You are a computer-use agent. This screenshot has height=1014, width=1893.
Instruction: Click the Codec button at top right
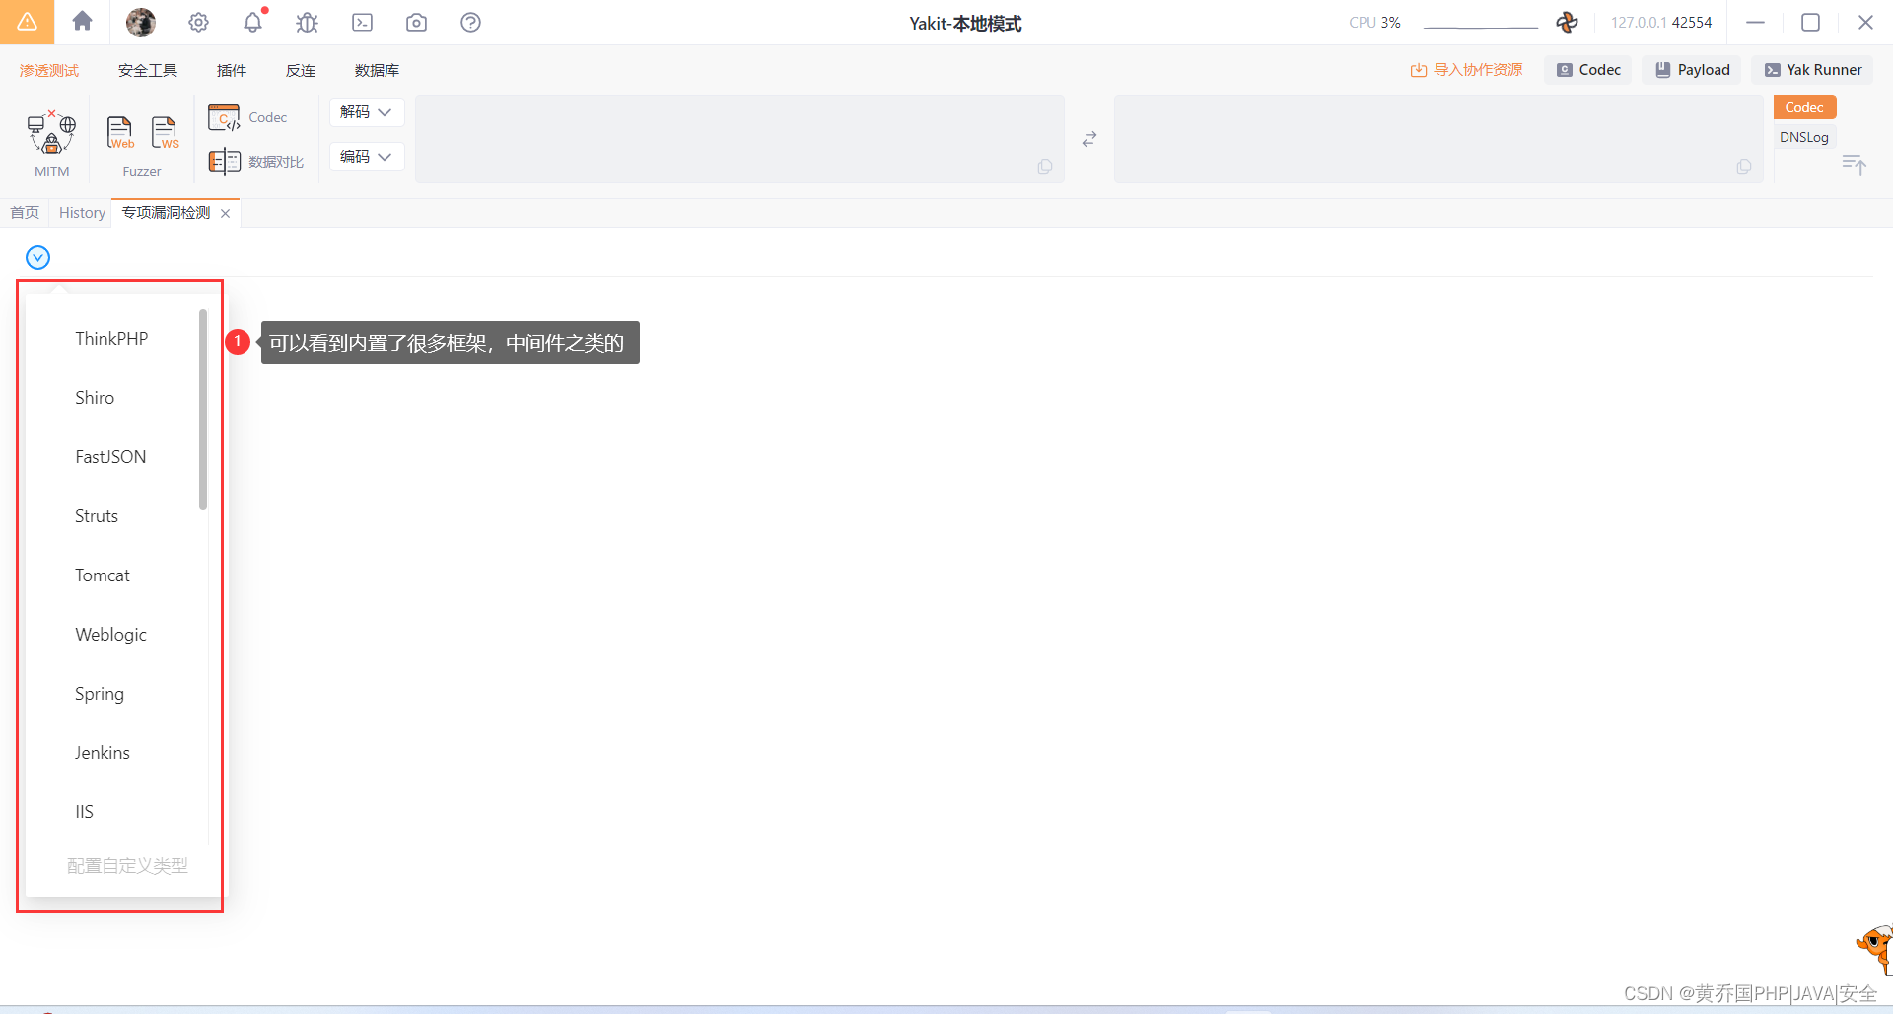tap(1588, 70)
